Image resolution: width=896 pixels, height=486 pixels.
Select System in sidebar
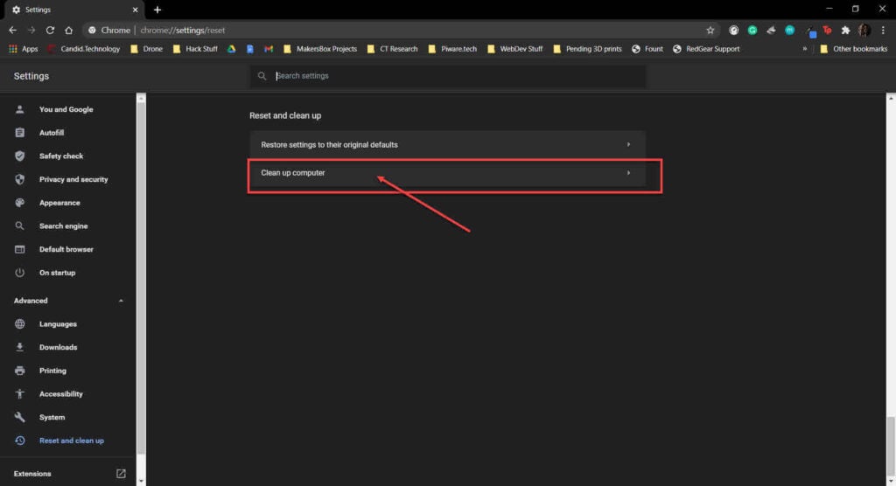[x=52, y=418]
